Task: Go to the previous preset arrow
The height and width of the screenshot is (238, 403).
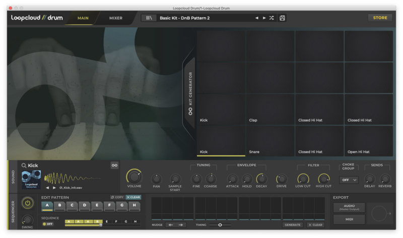Action: [x=256, y=18]
